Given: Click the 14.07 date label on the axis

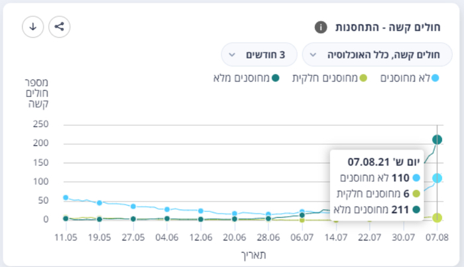Looking at the screenshot, I should coord(336,237).
